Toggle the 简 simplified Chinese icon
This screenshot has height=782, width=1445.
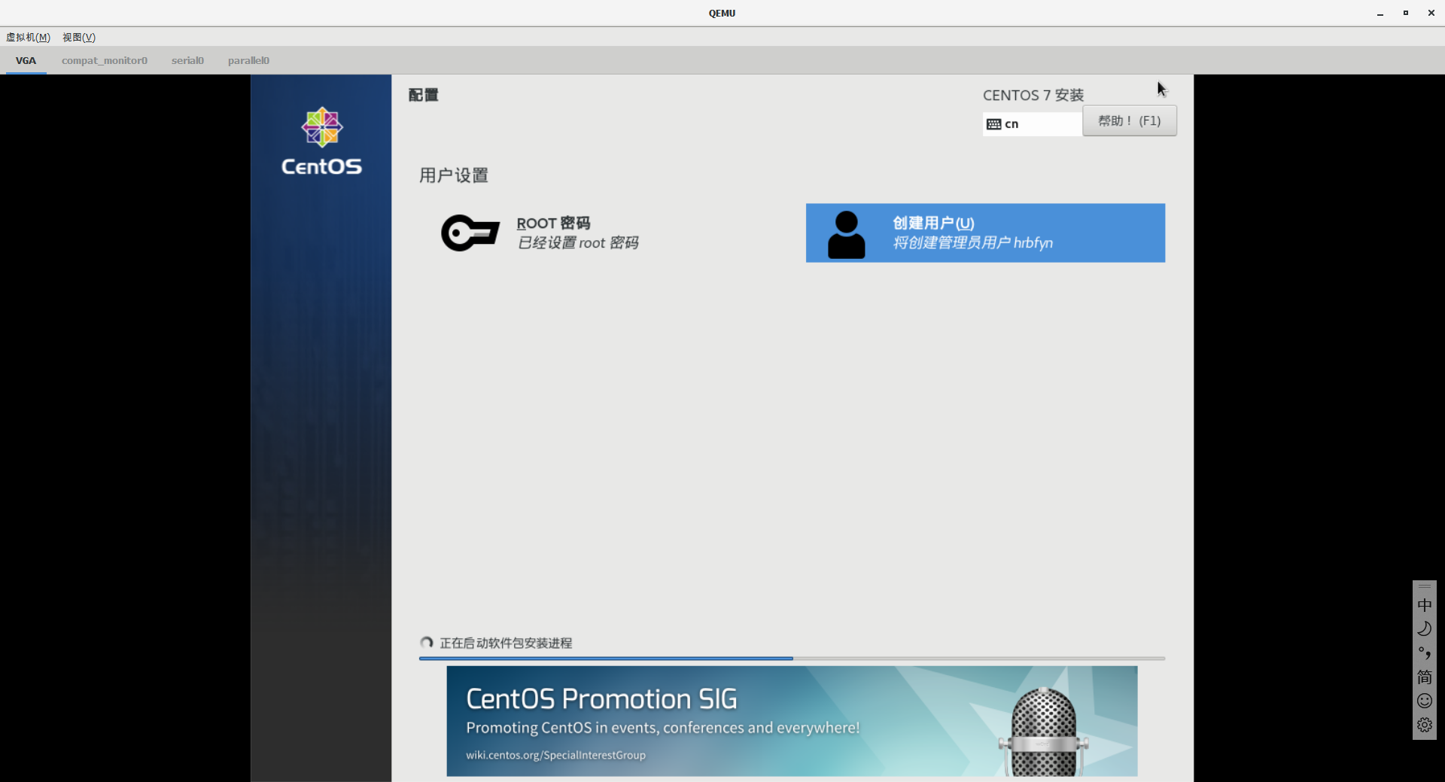tap(1424, 677)
